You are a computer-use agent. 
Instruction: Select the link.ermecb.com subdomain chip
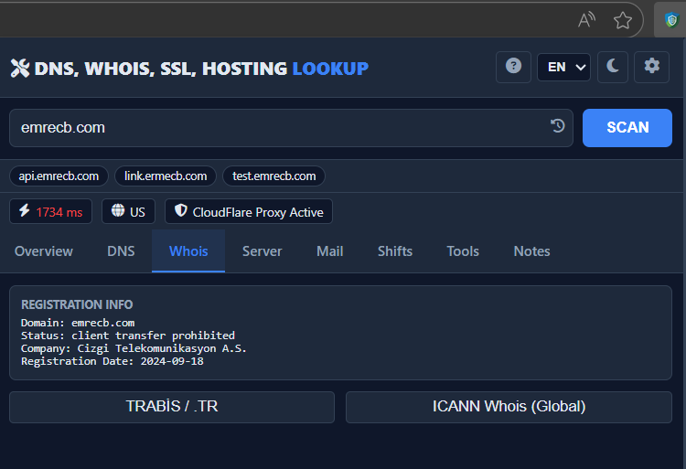[x=166, y=176]
